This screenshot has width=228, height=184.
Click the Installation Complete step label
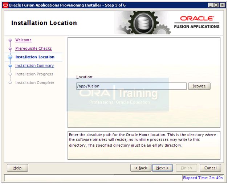pyautogui.click(x=35, y=83)
